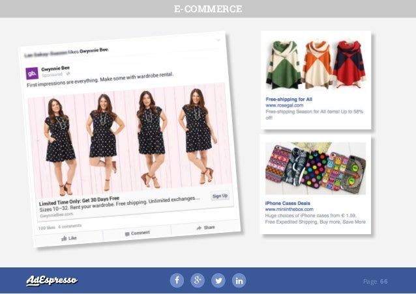
Task: Click the sweater ponchos ad image
Action: 316,64
